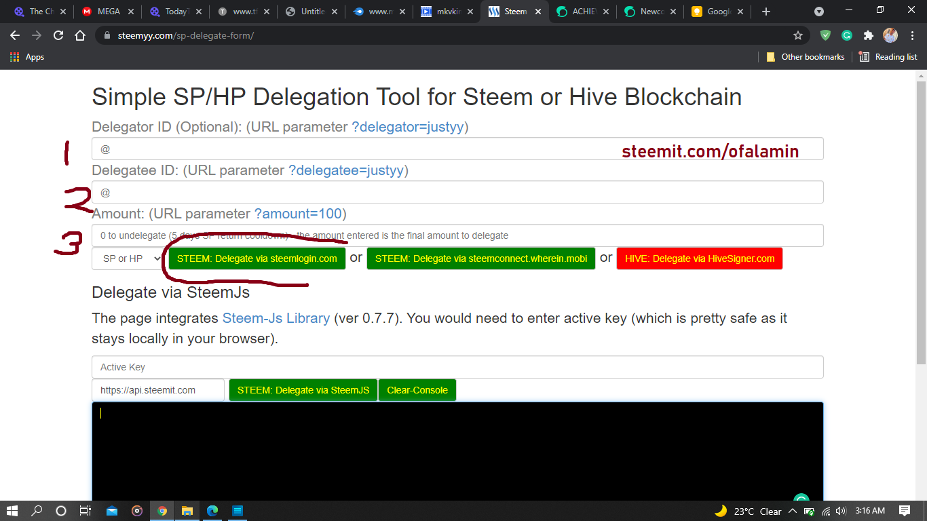Open the Windows Start menu
Screen dimensions: 927x521
click(x=12, y=511)
